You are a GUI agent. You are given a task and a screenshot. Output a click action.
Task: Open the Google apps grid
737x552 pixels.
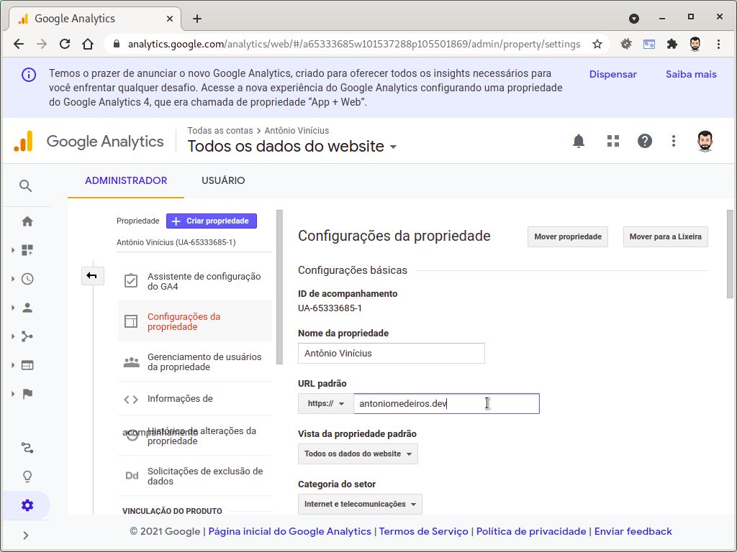[x=613, y=141]
